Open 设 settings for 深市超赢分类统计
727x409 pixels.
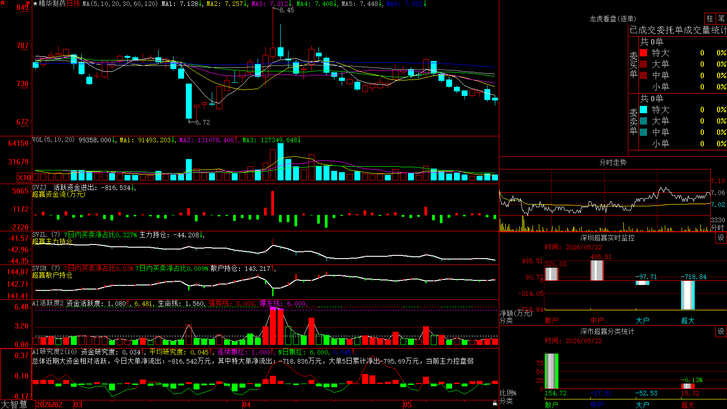[721, 331]
